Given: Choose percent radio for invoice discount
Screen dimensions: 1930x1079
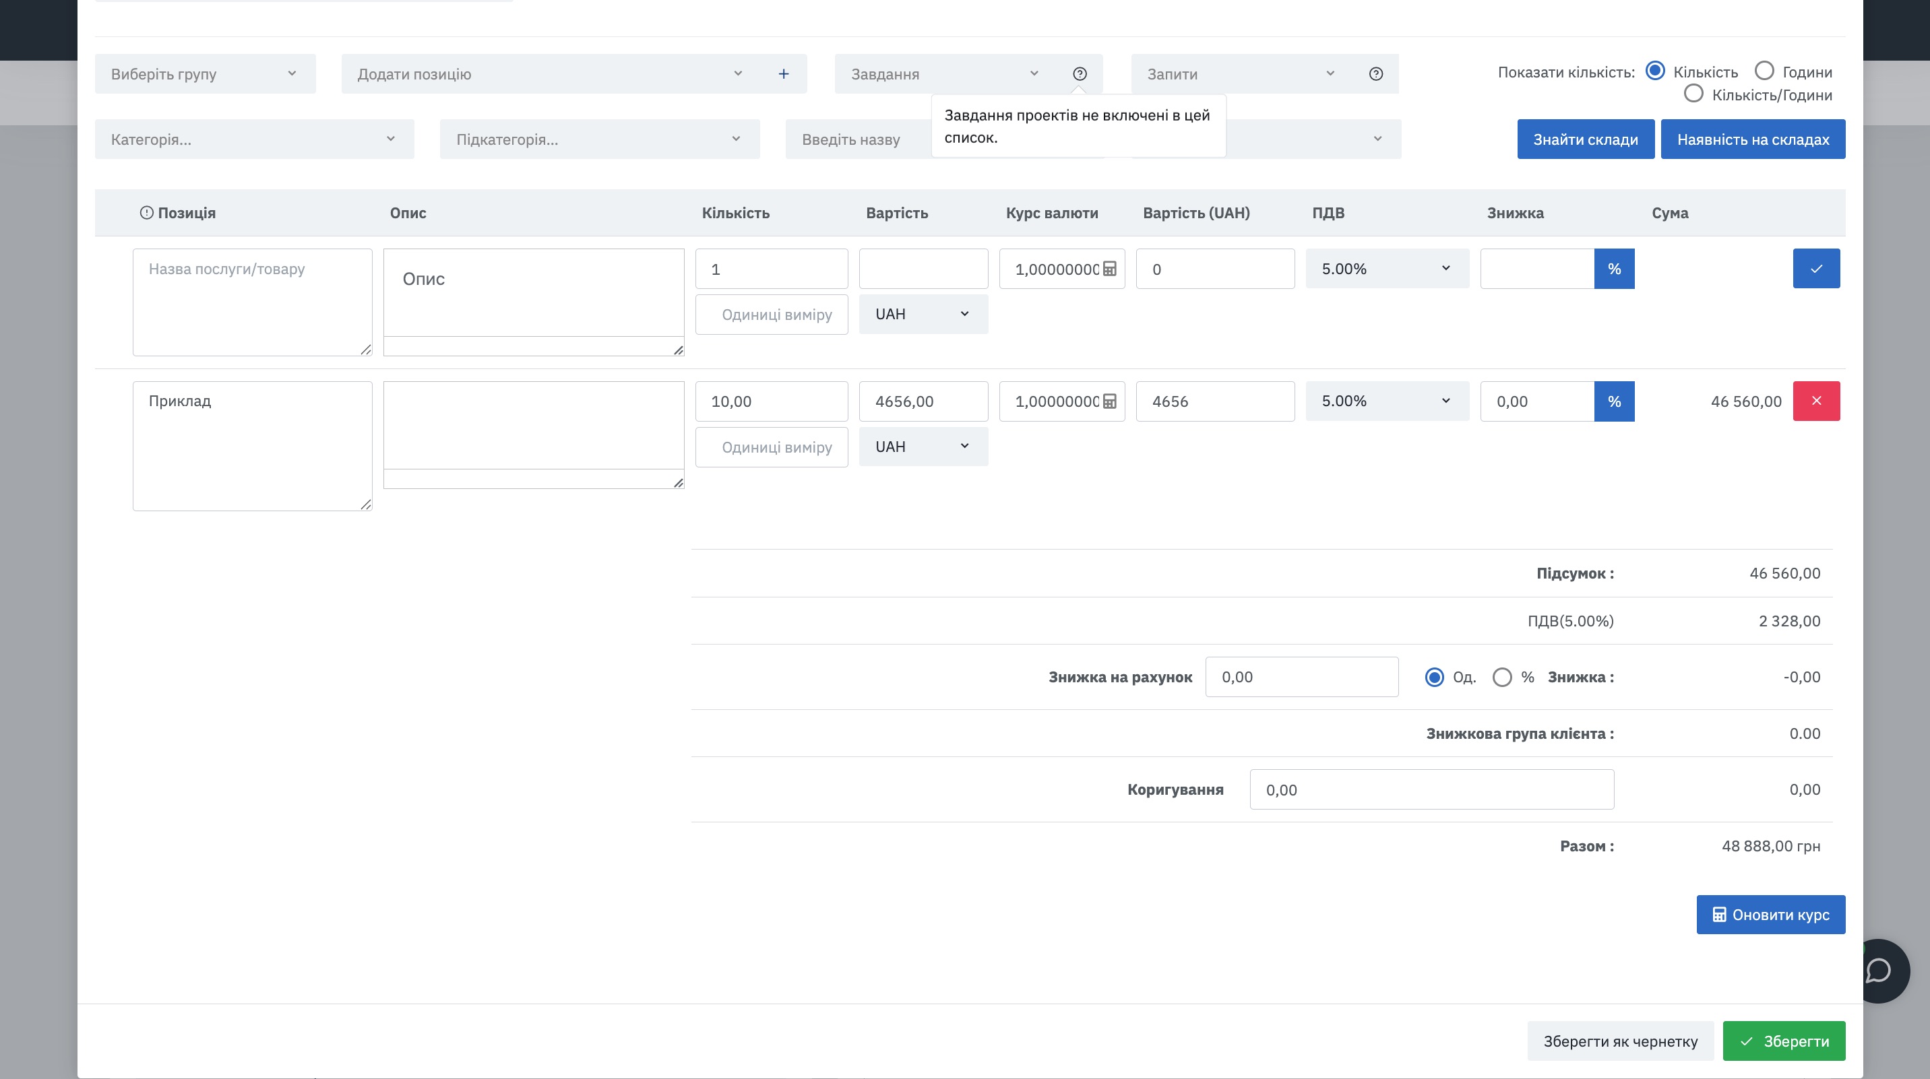Looking at the screenshot, I should click(1501, 677).
